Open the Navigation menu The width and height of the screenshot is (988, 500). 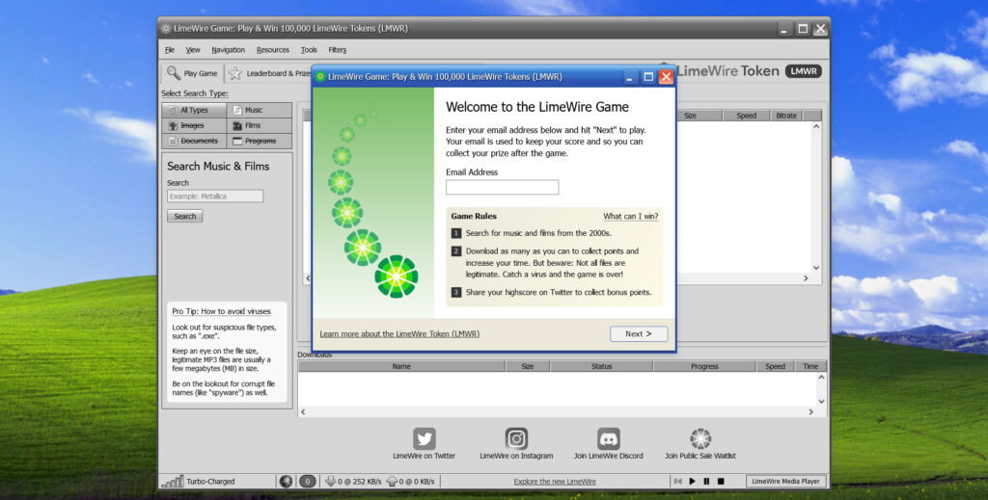228,50
